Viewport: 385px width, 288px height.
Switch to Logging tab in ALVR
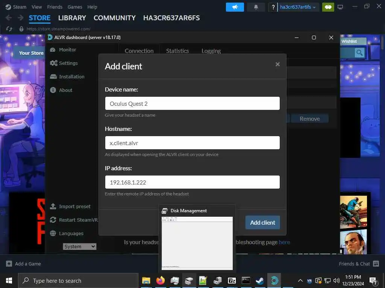coord(211,51)
